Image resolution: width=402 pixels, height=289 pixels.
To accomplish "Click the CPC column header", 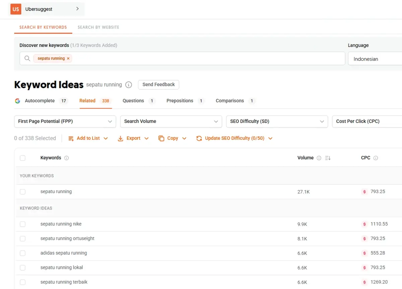I will point(365,158).
